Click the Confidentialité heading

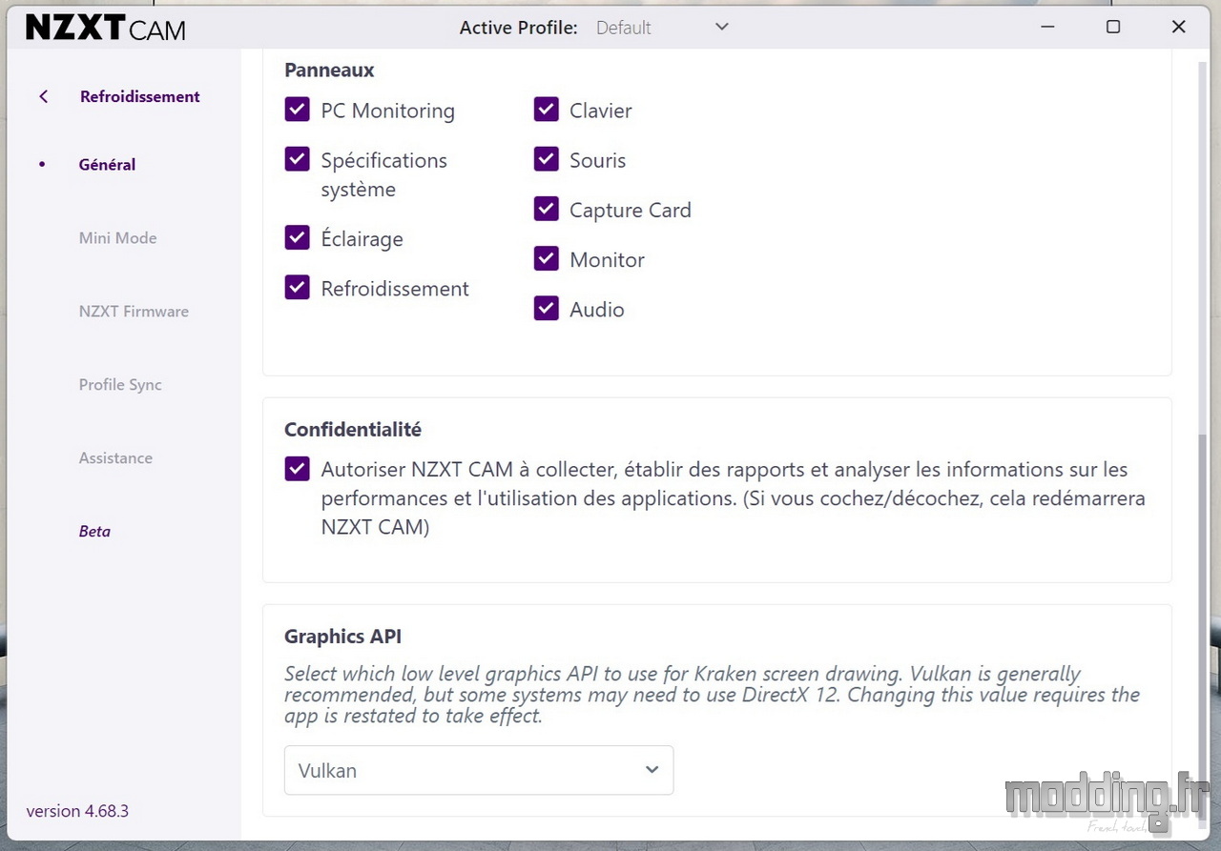(353, 430)
